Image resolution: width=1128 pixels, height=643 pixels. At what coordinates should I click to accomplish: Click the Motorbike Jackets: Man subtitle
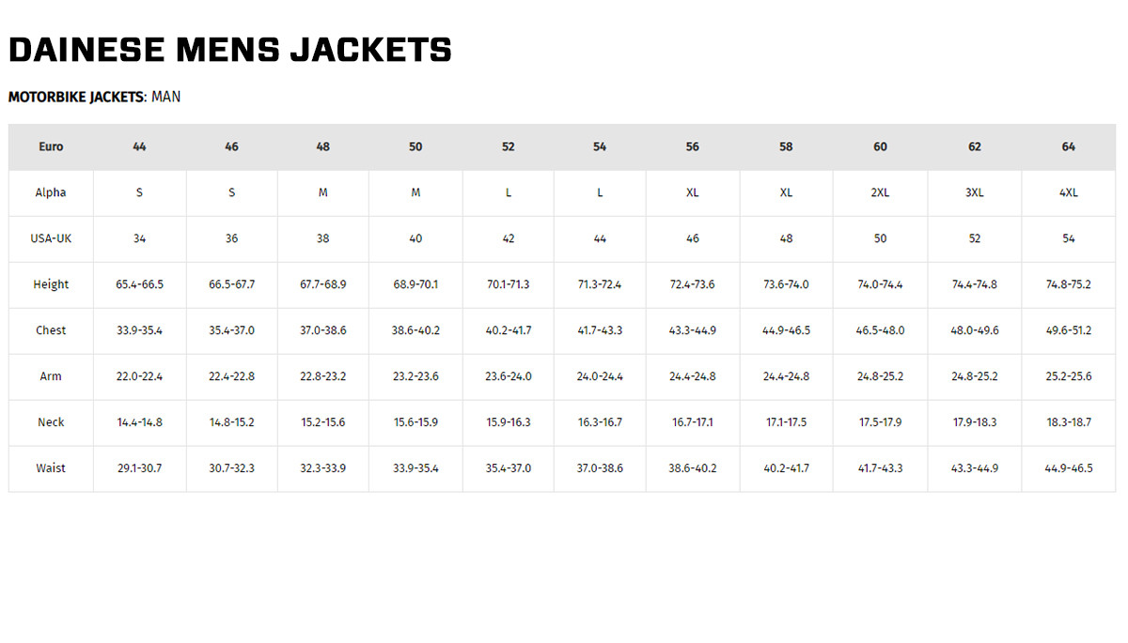pyautogui.click(x=94, y=97)
